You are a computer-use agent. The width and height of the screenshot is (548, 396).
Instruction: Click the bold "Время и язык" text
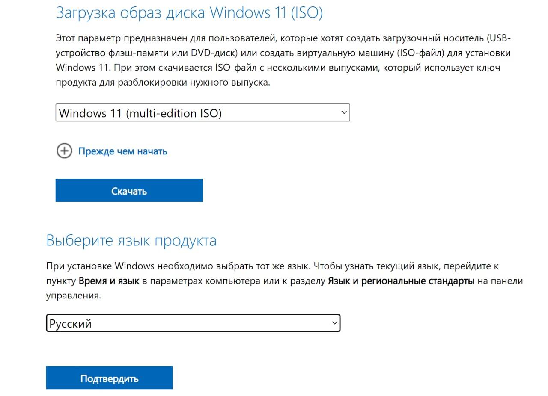[x=109, y=281]
